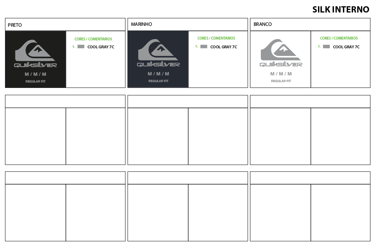Click CORES / COMENTÁRIOS heading in MARINHO panel

pos(216,38)
